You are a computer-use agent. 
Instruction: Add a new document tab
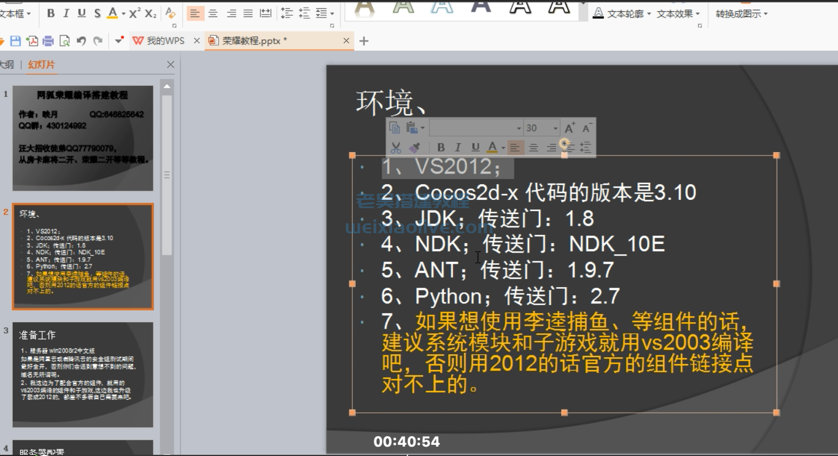(x=364, y=40)
